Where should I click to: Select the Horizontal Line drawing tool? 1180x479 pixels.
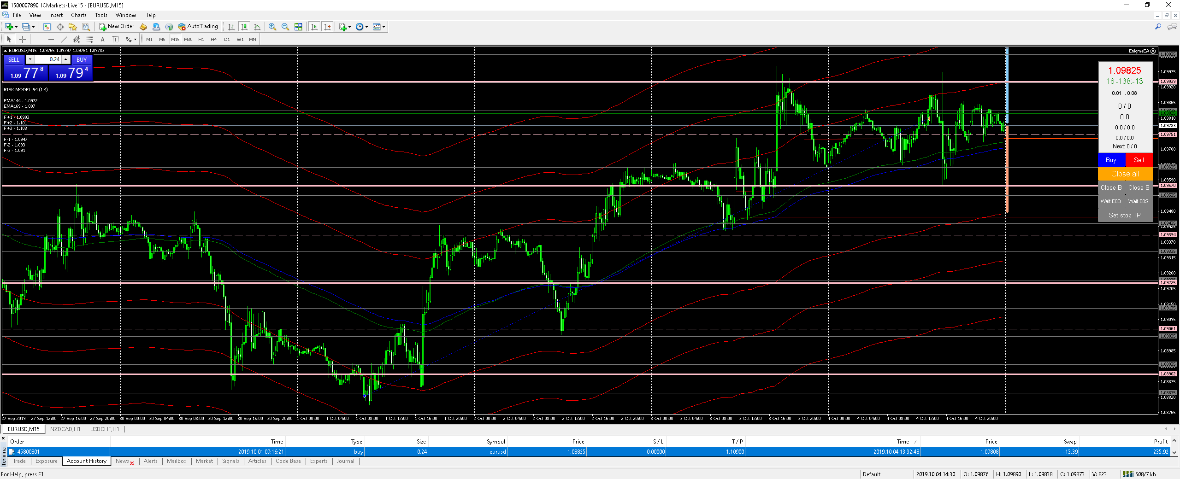pyautogui.click(x=51, y=40)
